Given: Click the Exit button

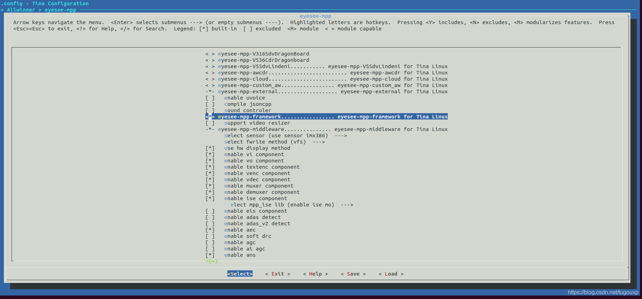Looking at the screenshot, I should click(278, 274).
